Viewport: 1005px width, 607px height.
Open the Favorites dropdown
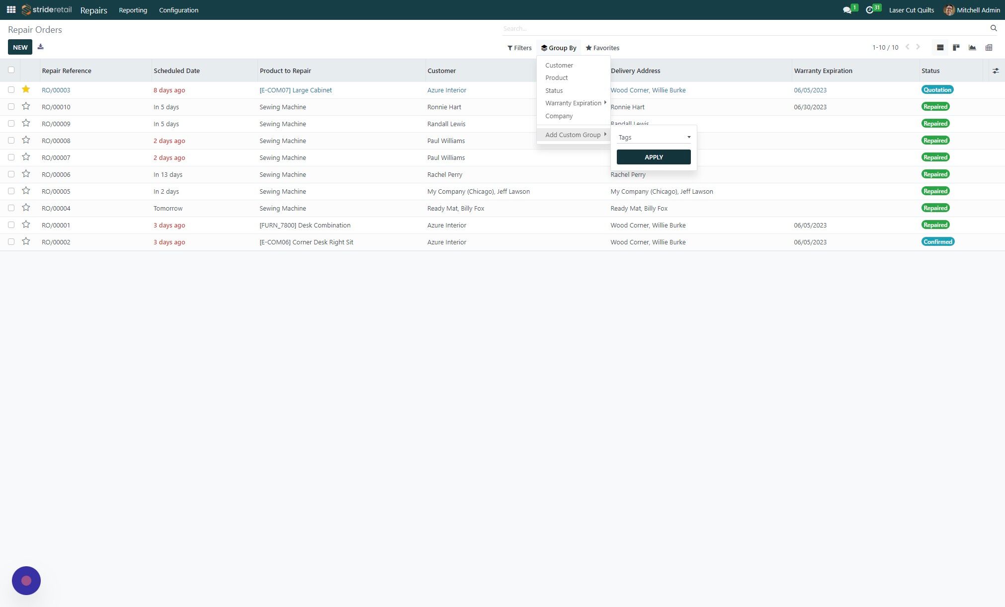(x=602, y=48)
